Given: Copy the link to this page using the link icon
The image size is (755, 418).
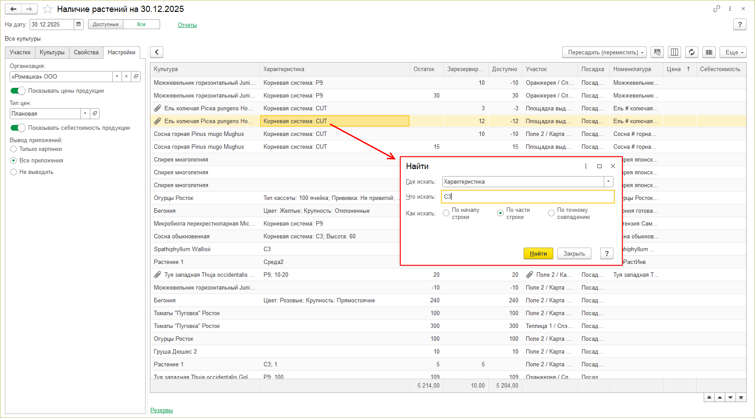Looking at the screenshot, I should 717,9.
